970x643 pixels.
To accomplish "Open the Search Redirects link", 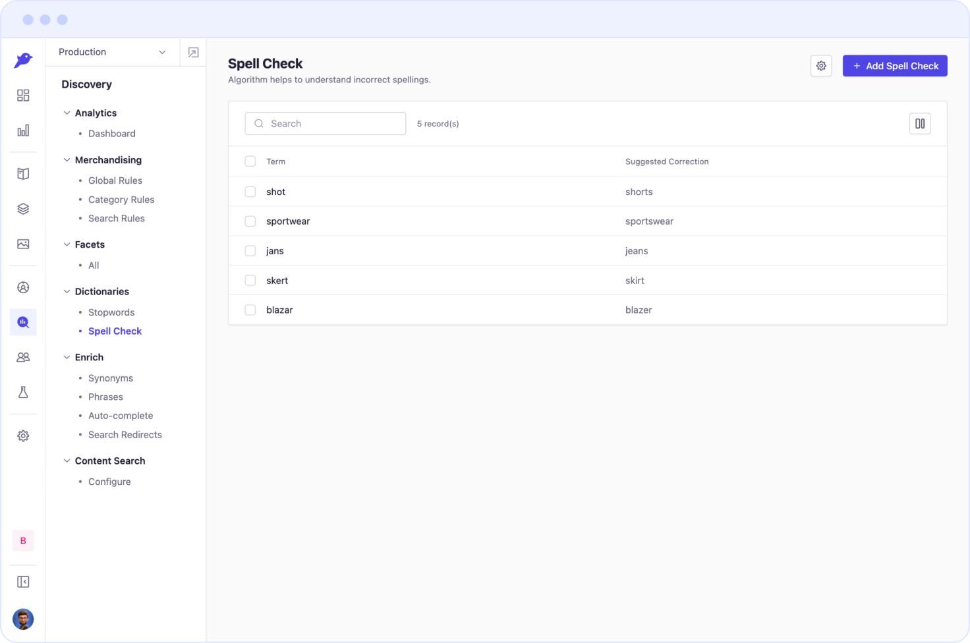I will point(125,435).
